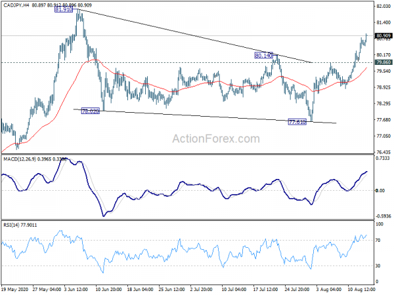Click the 77.050 price axis value
The width and height of the screenshot is (394, 295).
[383, 136]
